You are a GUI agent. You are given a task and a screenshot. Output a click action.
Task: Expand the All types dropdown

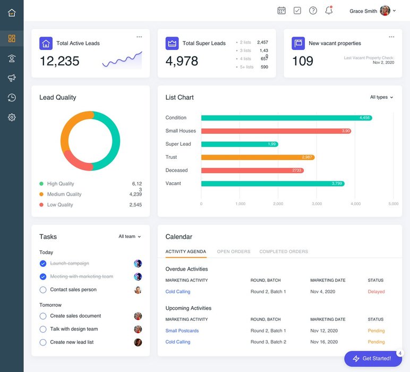[381, 97]
